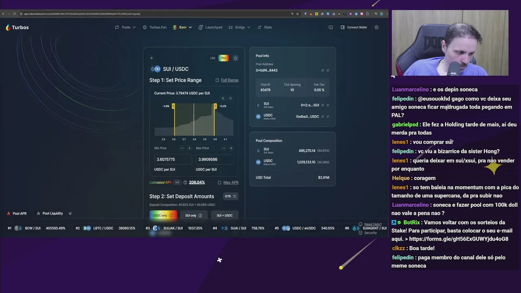Open the Stats page
This screenshot has width=521, height=293.
pyautogui.click(x=265, y=27)
